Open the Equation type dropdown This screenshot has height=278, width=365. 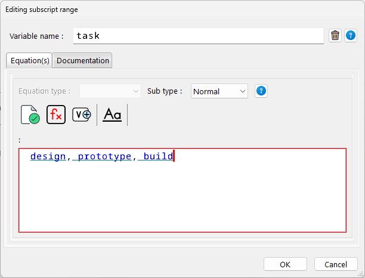pyautogui.click(x=110, y=91)
